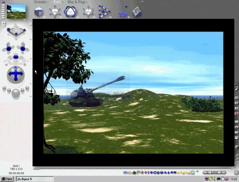239x182 pixels.
Task: Open Rotate options triangle
Action: click(x=78, y=17)
